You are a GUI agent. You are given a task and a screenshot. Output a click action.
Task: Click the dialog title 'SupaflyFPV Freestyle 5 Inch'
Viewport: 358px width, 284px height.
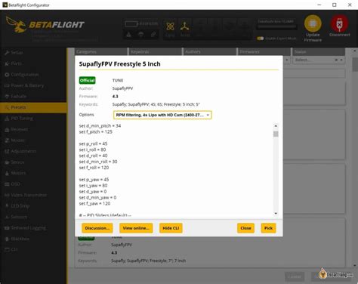[x=119, y=64]
